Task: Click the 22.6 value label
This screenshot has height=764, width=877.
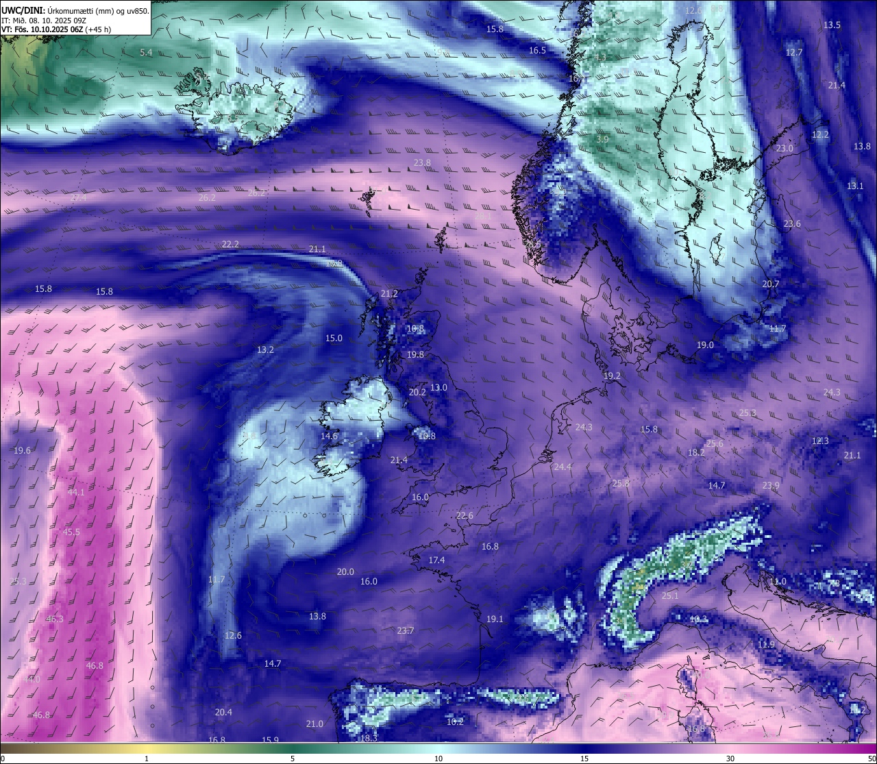Action: [x=465, y=515]
